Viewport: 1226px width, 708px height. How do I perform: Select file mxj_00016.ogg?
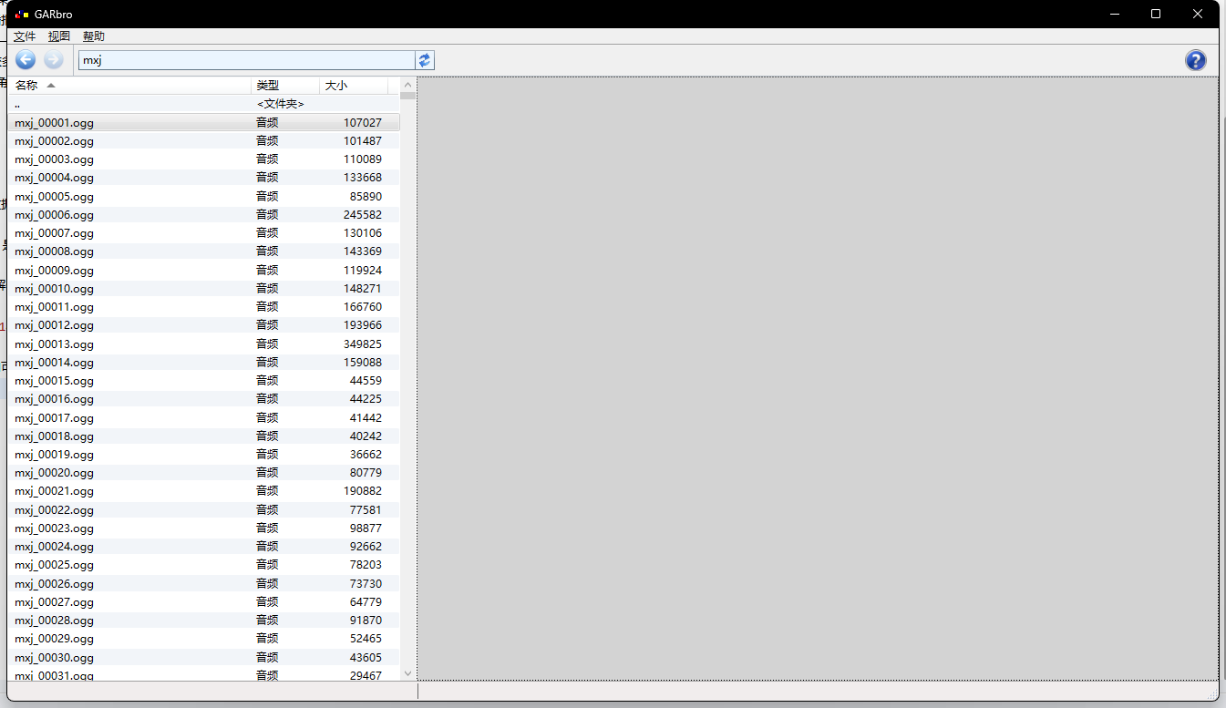point(203,399)
